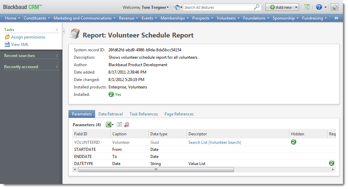Switch to the Data Retrieval tab

click(x=111, y=114)
